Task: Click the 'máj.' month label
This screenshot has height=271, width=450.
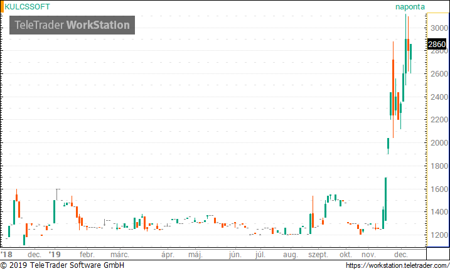Action: pyautogui.click(x=195, y=254)
